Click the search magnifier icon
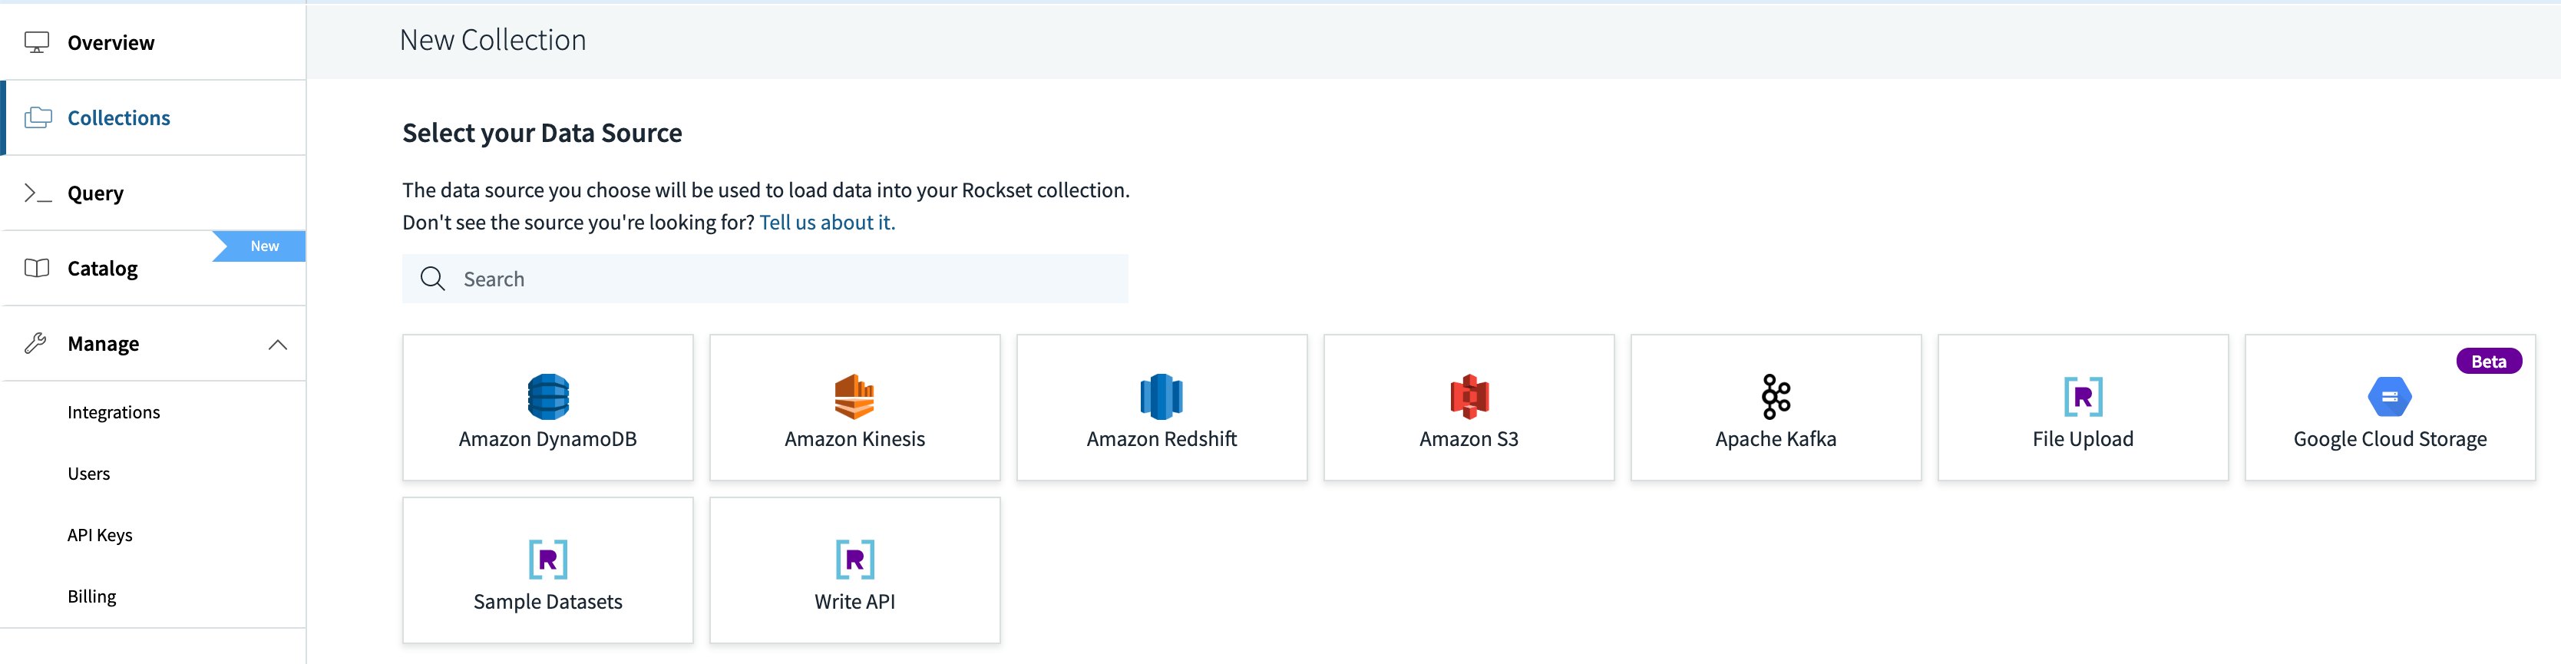 pos(432,279)
